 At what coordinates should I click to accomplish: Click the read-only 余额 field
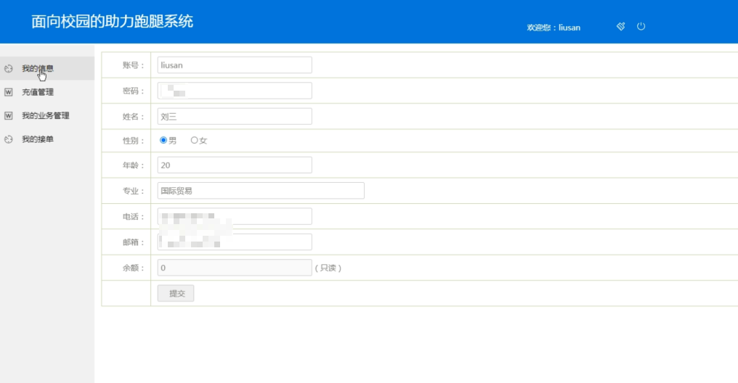[x=235, y=268]
